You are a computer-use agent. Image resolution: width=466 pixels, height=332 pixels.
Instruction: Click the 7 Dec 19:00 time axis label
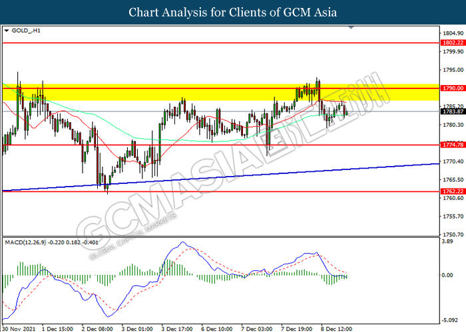click(x=296, y=329)
